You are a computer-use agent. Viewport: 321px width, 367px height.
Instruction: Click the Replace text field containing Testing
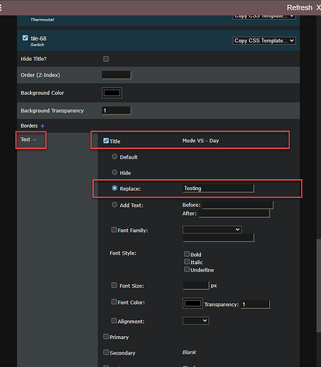pos(218,189)
